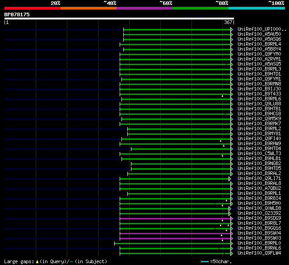Open the UniRef100_A5AU50 hit label

(x=259, y=34)
